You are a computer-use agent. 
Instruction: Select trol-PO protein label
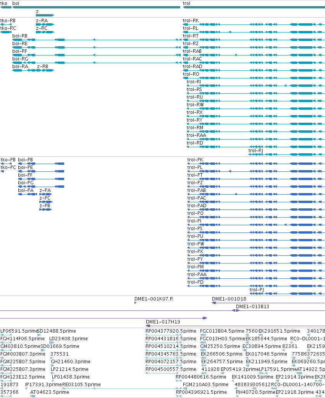pos(196,213)
